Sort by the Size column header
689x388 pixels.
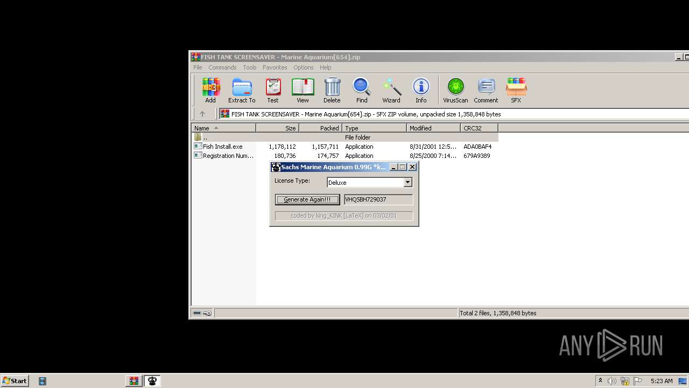coord(277,128)
